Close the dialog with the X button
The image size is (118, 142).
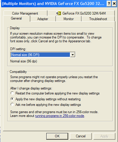click(x=114, y=3)
